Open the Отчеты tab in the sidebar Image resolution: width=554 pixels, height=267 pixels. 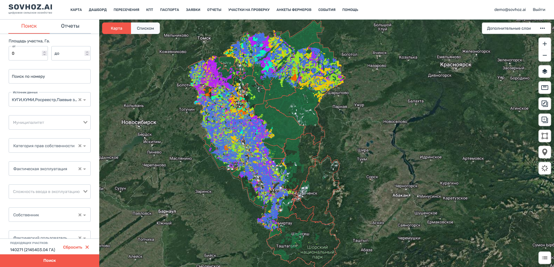click(x=70, y=26)
